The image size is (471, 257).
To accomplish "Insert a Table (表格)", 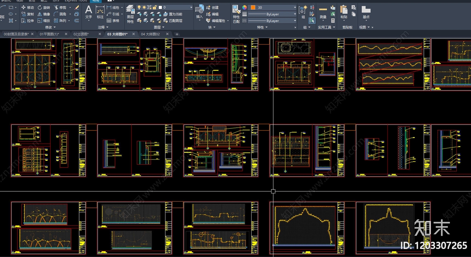I will pos(113,21).
